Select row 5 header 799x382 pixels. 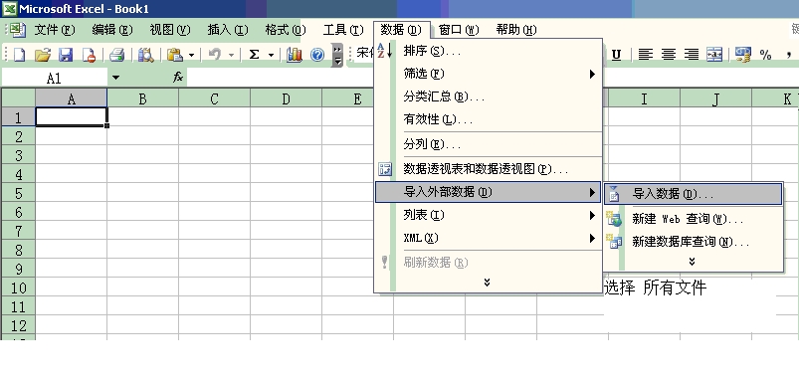[18, 194]
